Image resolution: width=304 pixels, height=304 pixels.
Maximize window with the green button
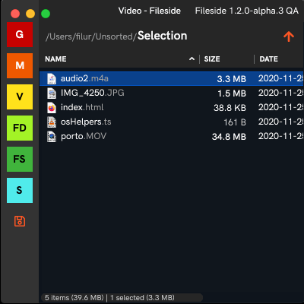(x=46, y=14)
